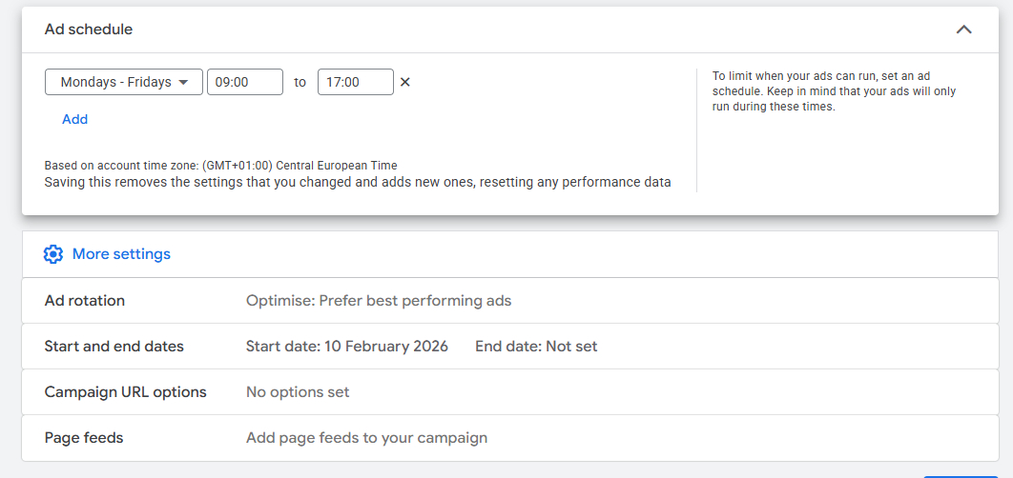Viewport: 1013px width, 478px height.
Task: Click the days dropdown arrow
Action: click(184, 83)
